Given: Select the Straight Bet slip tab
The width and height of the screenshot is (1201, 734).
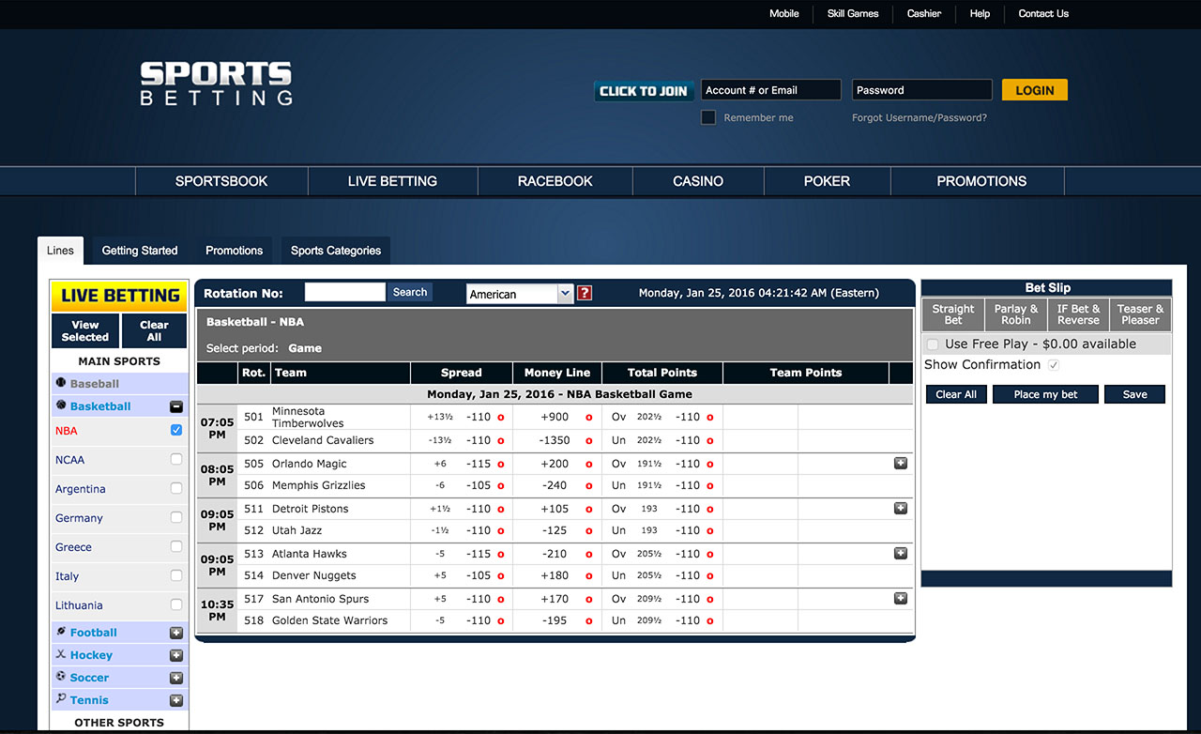Looking at the screenshot, I should click(953, 314).
